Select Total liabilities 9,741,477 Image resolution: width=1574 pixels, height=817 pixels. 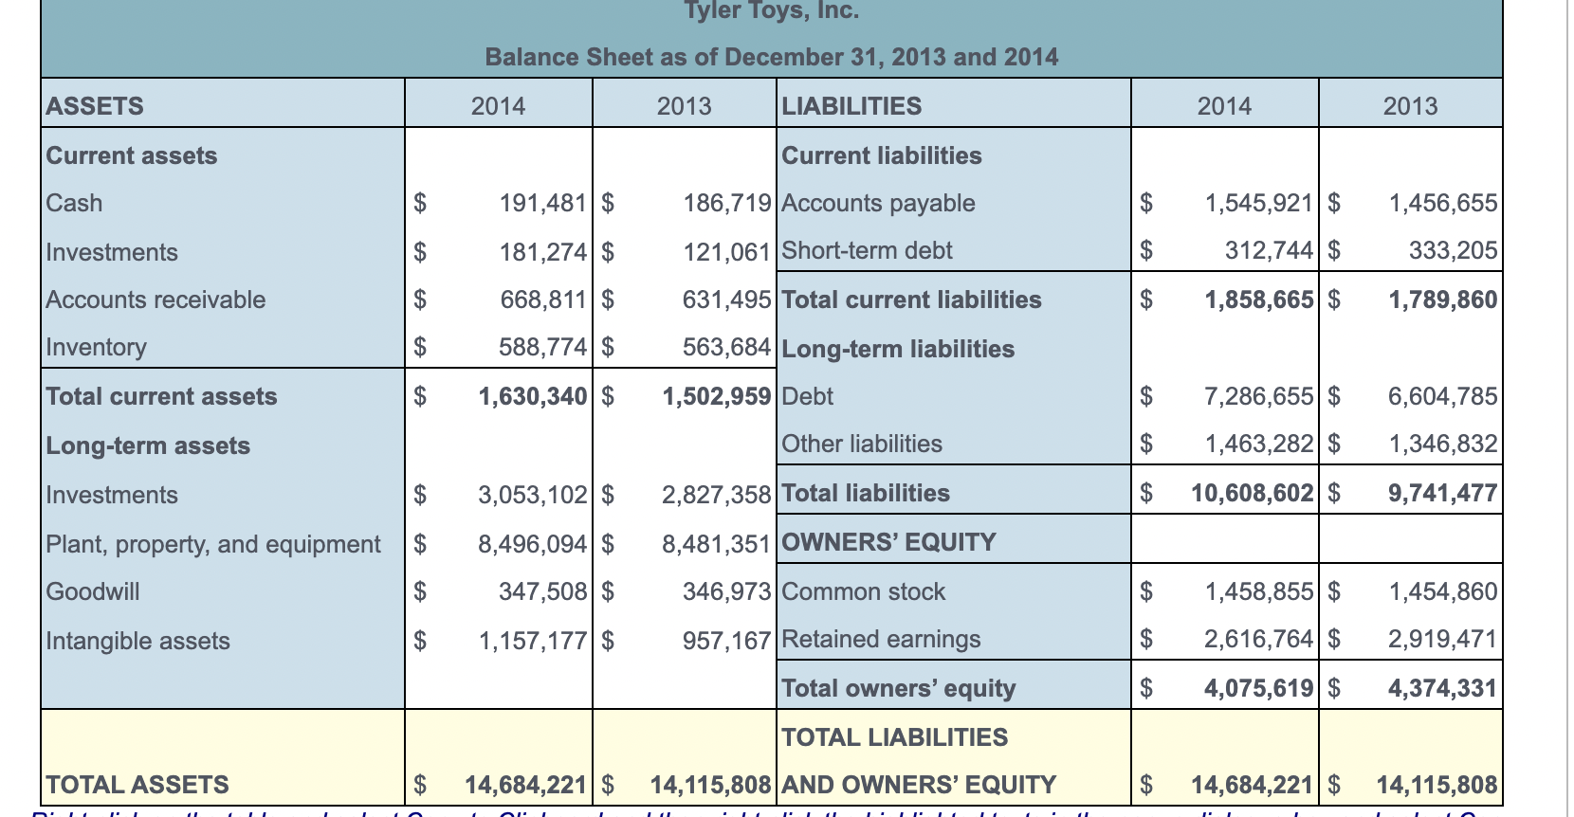[1443, 494]
